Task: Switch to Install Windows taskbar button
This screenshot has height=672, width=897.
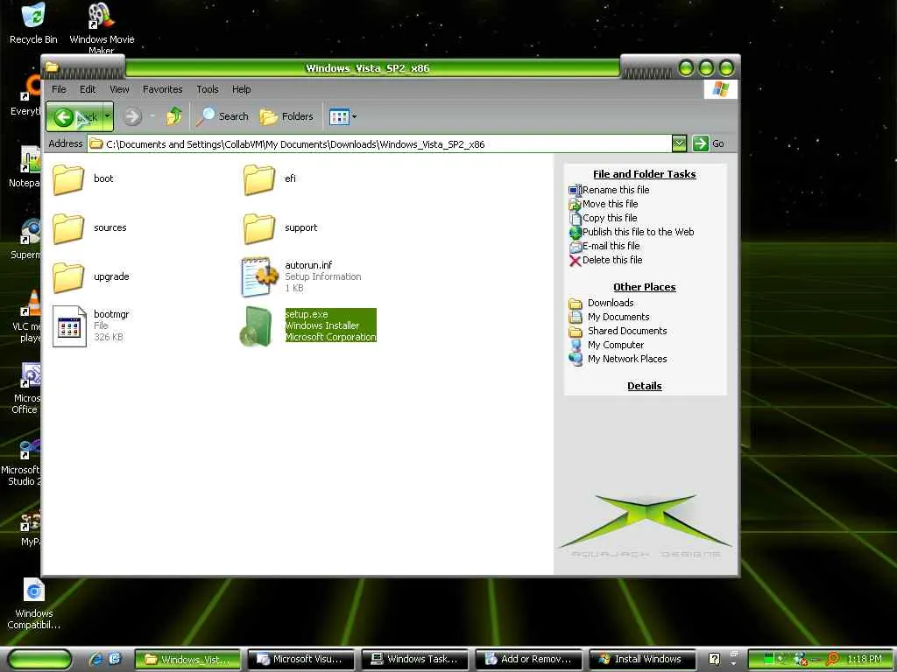Action: [x=642, y=659]
